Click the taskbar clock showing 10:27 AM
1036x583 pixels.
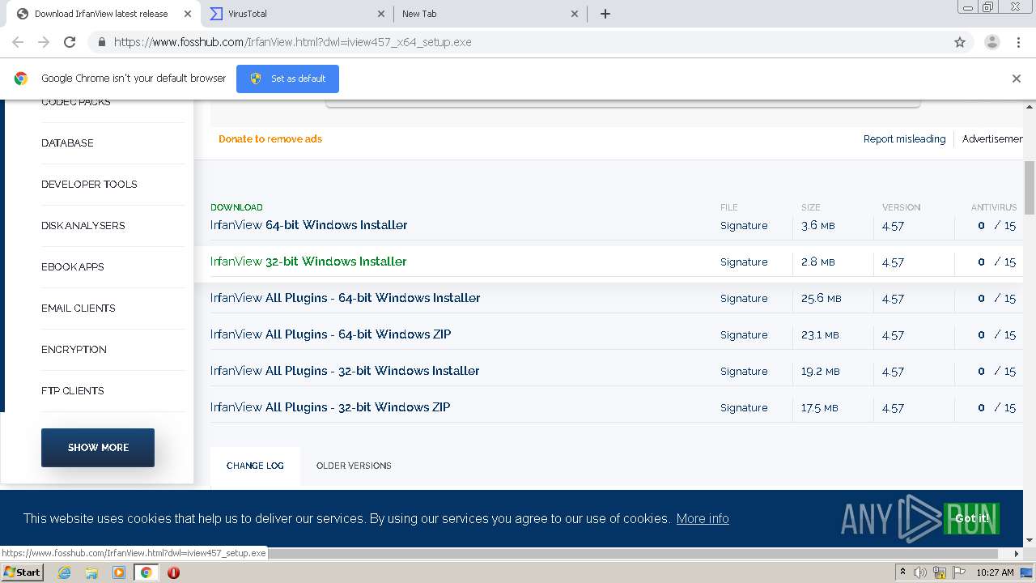tap(995, 572)
